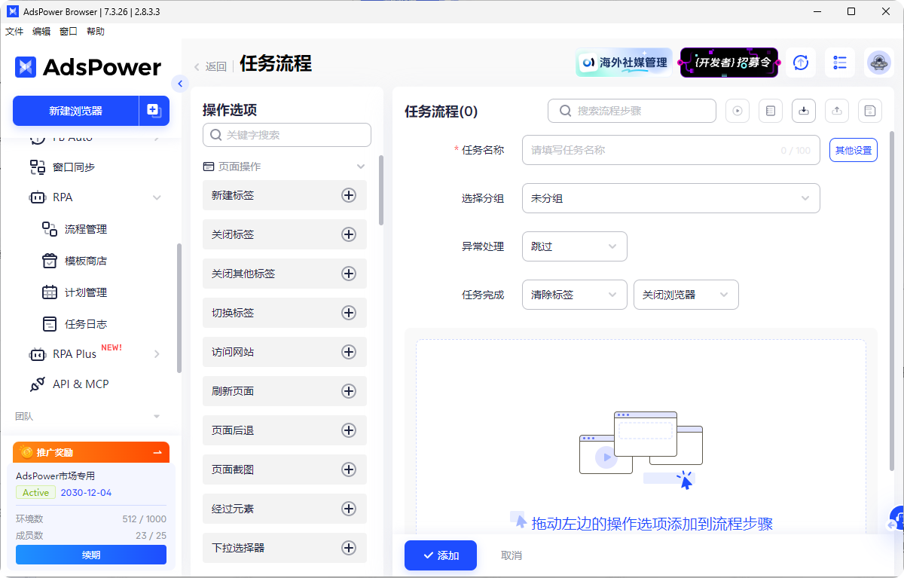Screen dimensions: 904x578
Task: Collapse the 页面操作 section chevron
Action: click(360, 166)
